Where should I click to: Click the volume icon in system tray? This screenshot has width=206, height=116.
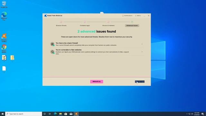pos(192,114)
